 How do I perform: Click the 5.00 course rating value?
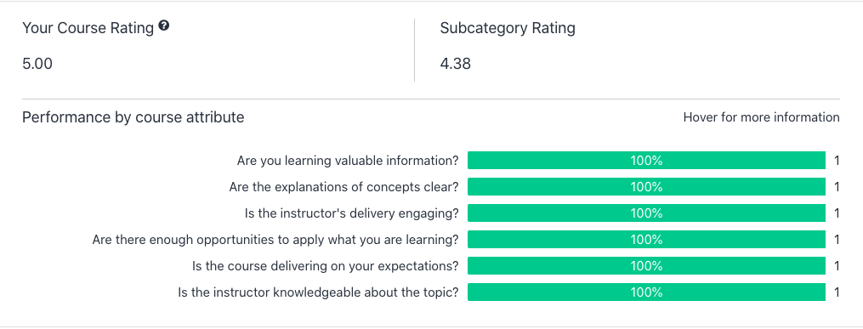click(37, 64)
